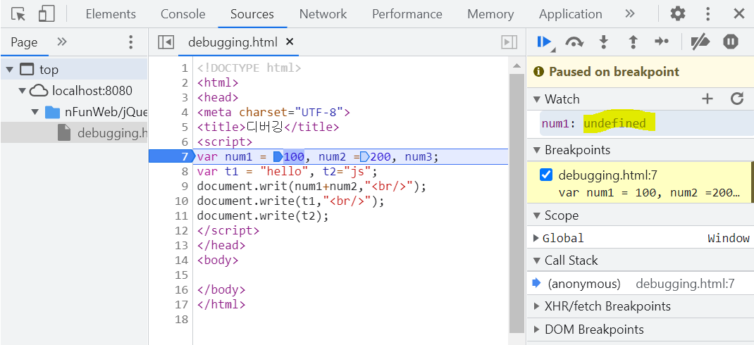
Task: Hide the navigator sidebar icon
Action: click(x=166, y=42)
